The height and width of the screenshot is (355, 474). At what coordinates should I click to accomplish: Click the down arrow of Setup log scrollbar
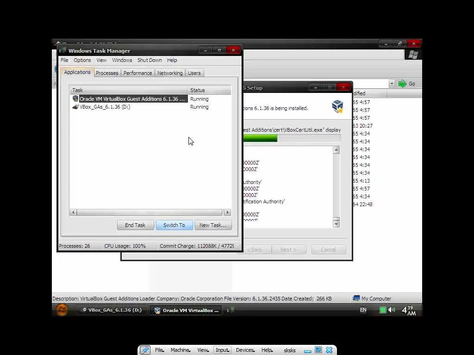[336, 224]
